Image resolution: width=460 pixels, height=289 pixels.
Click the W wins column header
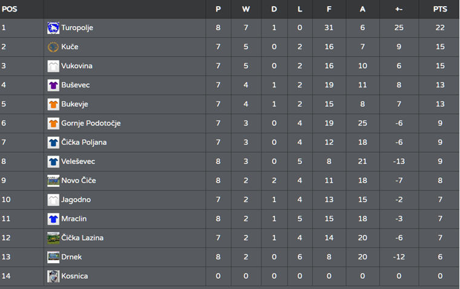tap(246, 9)
